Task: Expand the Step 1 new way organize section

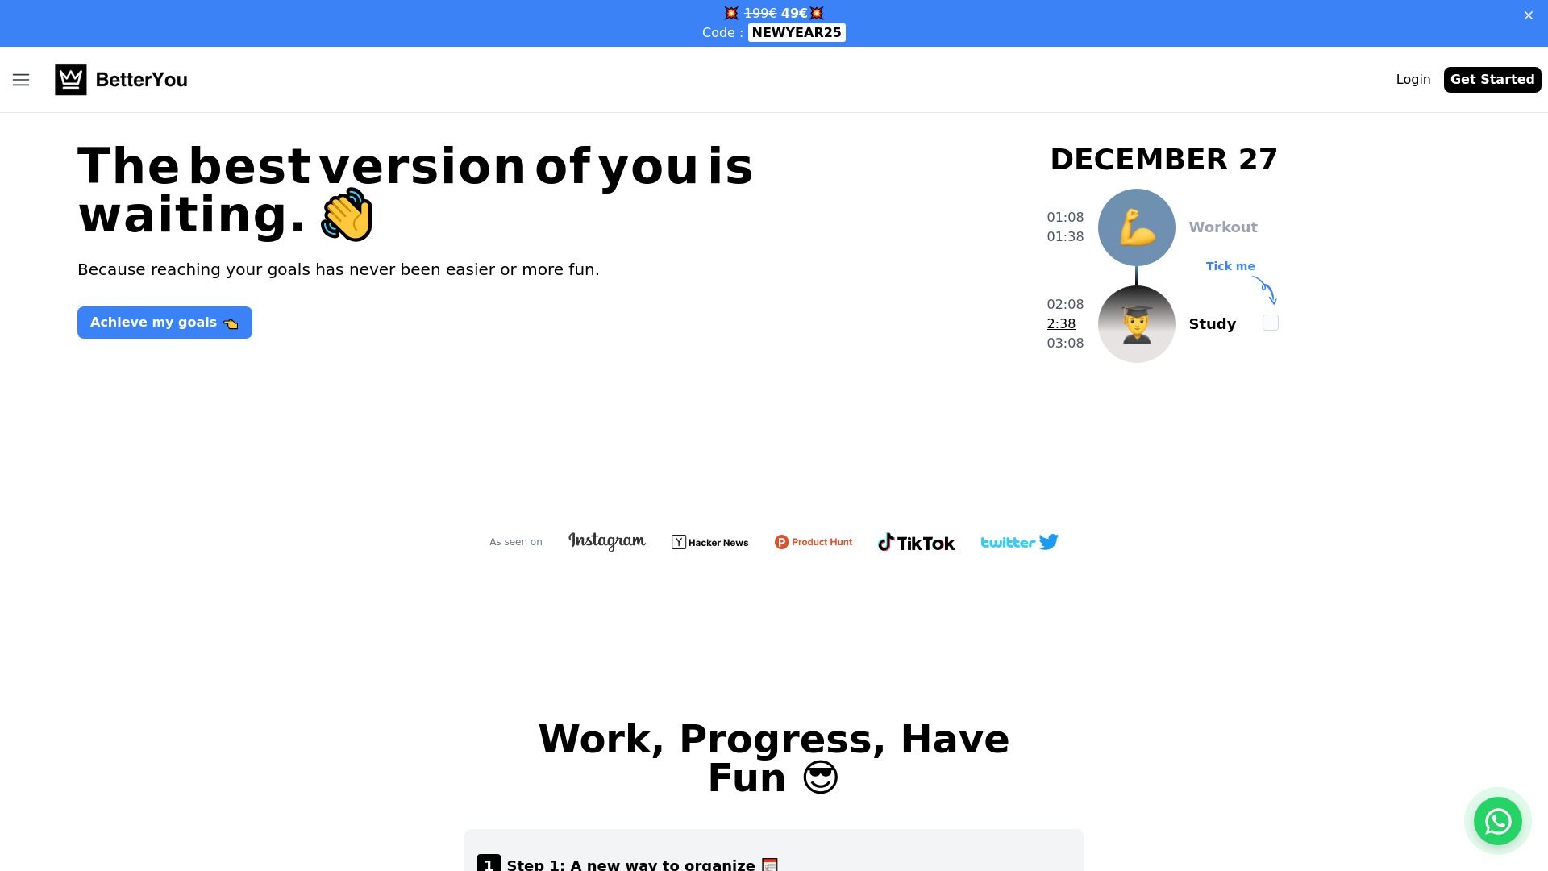Action: click(774, 864)
